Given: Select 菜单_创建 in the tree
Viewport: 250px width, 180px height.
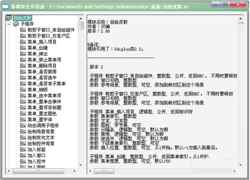Looking at the screenshot, I should (x=38, y=48).
